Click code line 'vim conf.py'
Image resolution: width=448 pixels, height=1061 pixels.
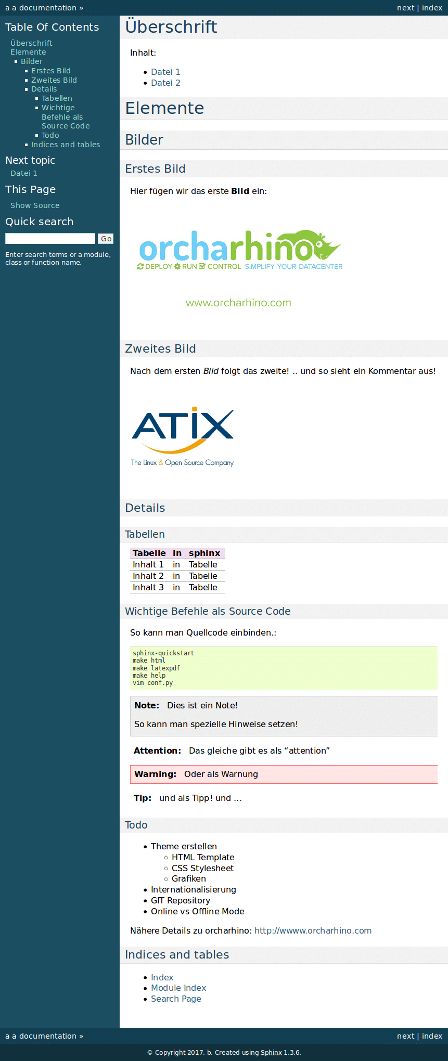tap(152, 683)
